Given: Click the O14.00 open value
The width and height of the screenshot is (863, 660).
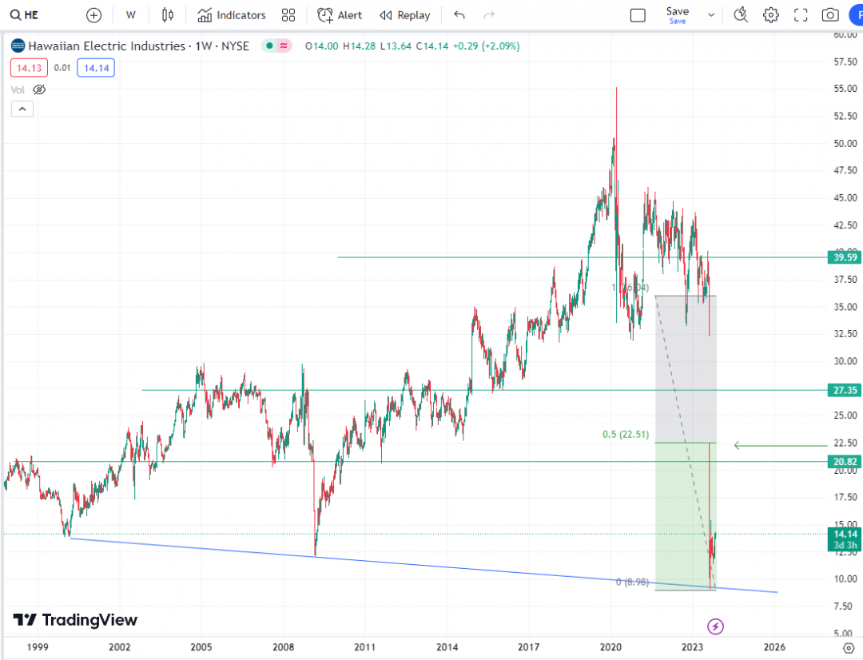Looking at the screenshot, I should (322, 46).
